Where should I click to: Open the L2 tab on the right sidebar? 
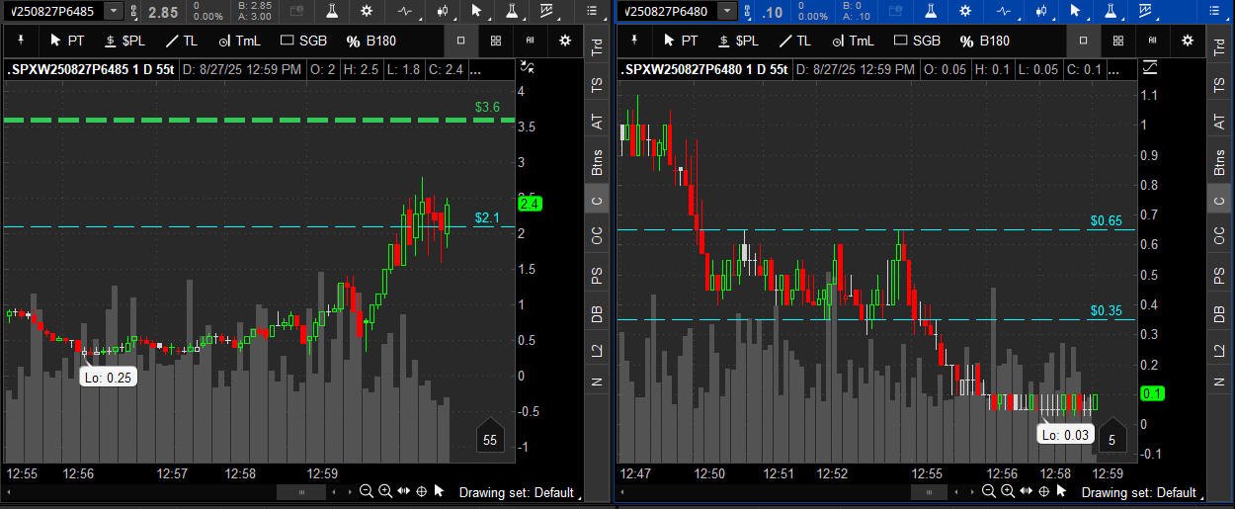1217,350
